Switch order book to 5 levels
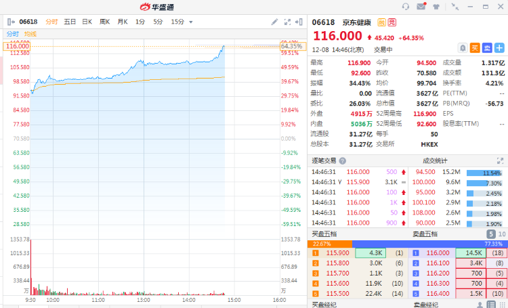Screen dimensions: 508x308 pyautogui.click(x=490, y=234)
